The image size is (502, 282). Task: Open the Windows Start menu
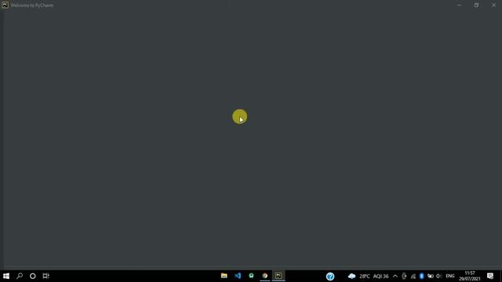tap(6, 276)
